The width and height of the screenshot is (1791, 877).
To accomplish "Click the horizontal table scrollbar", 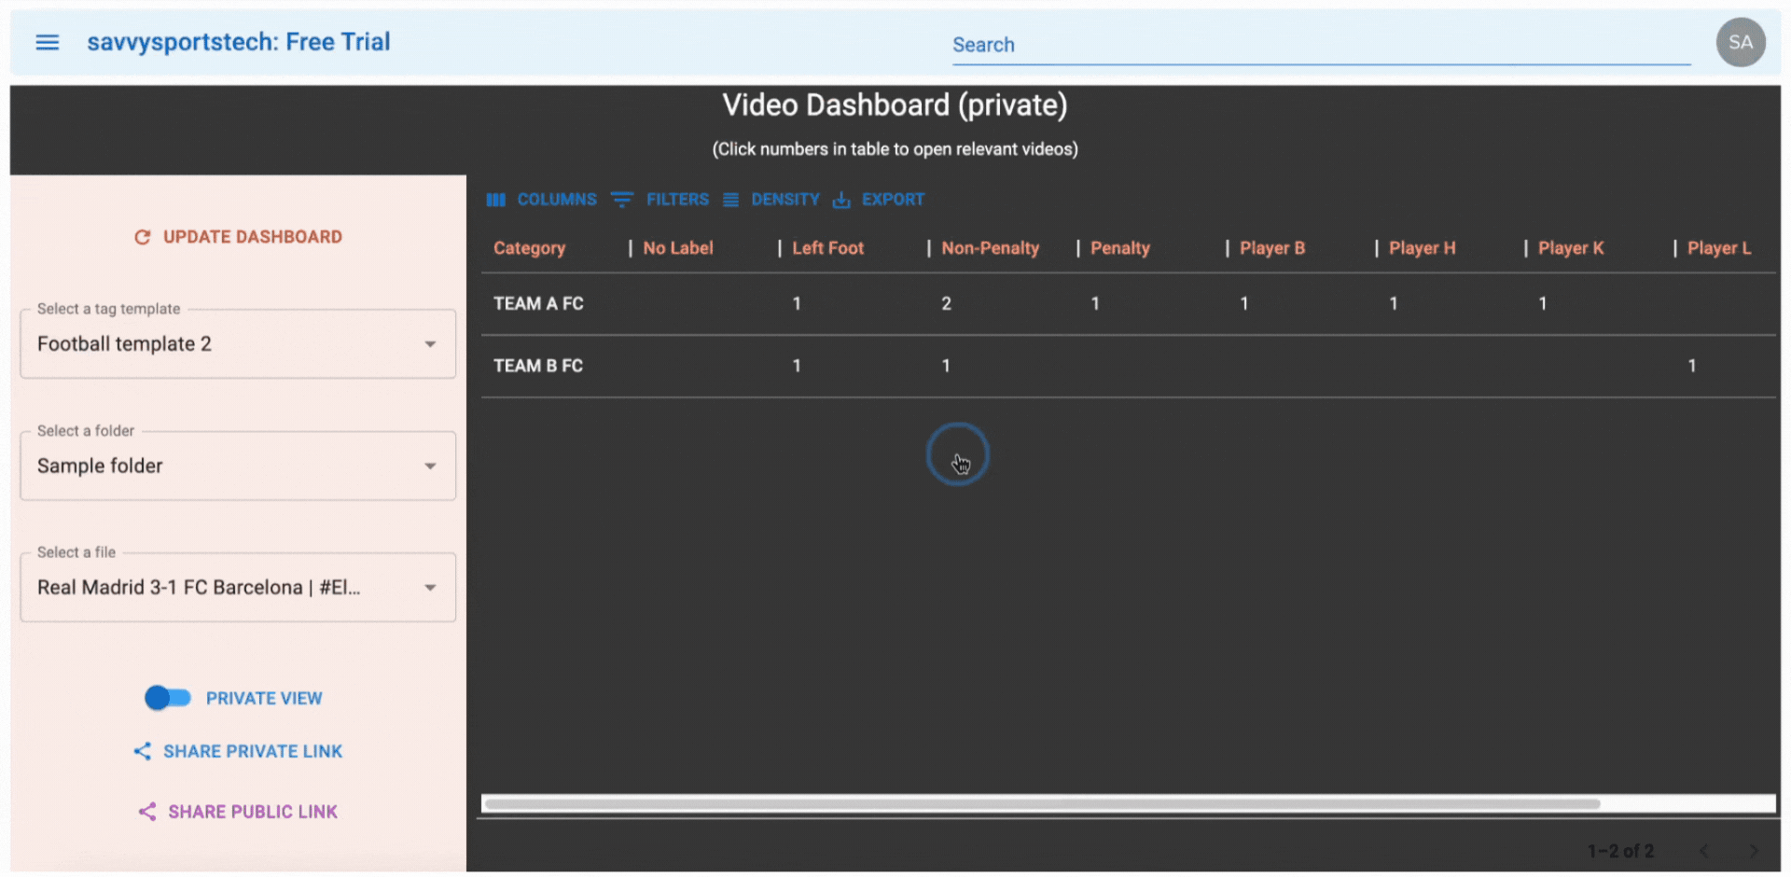I will pos(1042,804).
